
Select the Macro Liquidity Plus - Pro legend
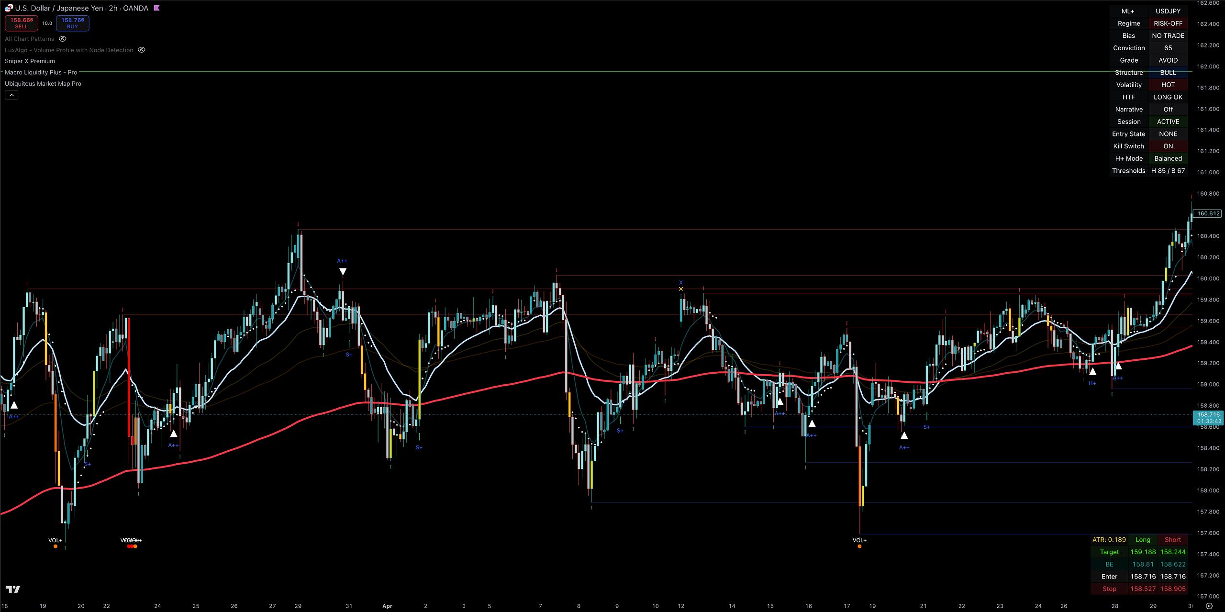pyautogui.click(x=41, y=72)
